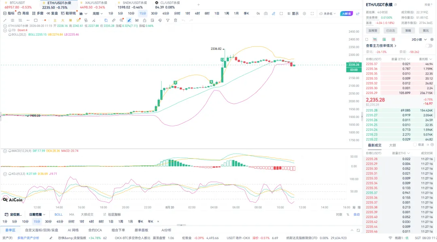The width and height of the screenshot is (437, 242).
Task: Open the 聪明钱 smart money tool
Action: coord(68,13)
